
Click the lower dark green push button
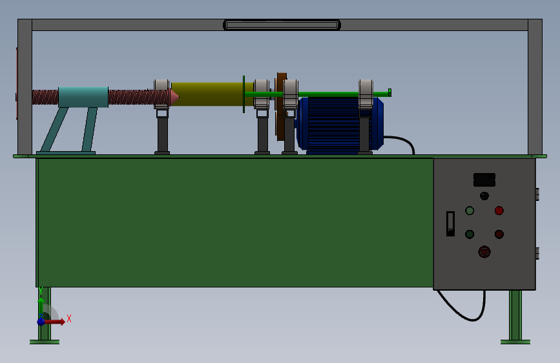(470, 234)
